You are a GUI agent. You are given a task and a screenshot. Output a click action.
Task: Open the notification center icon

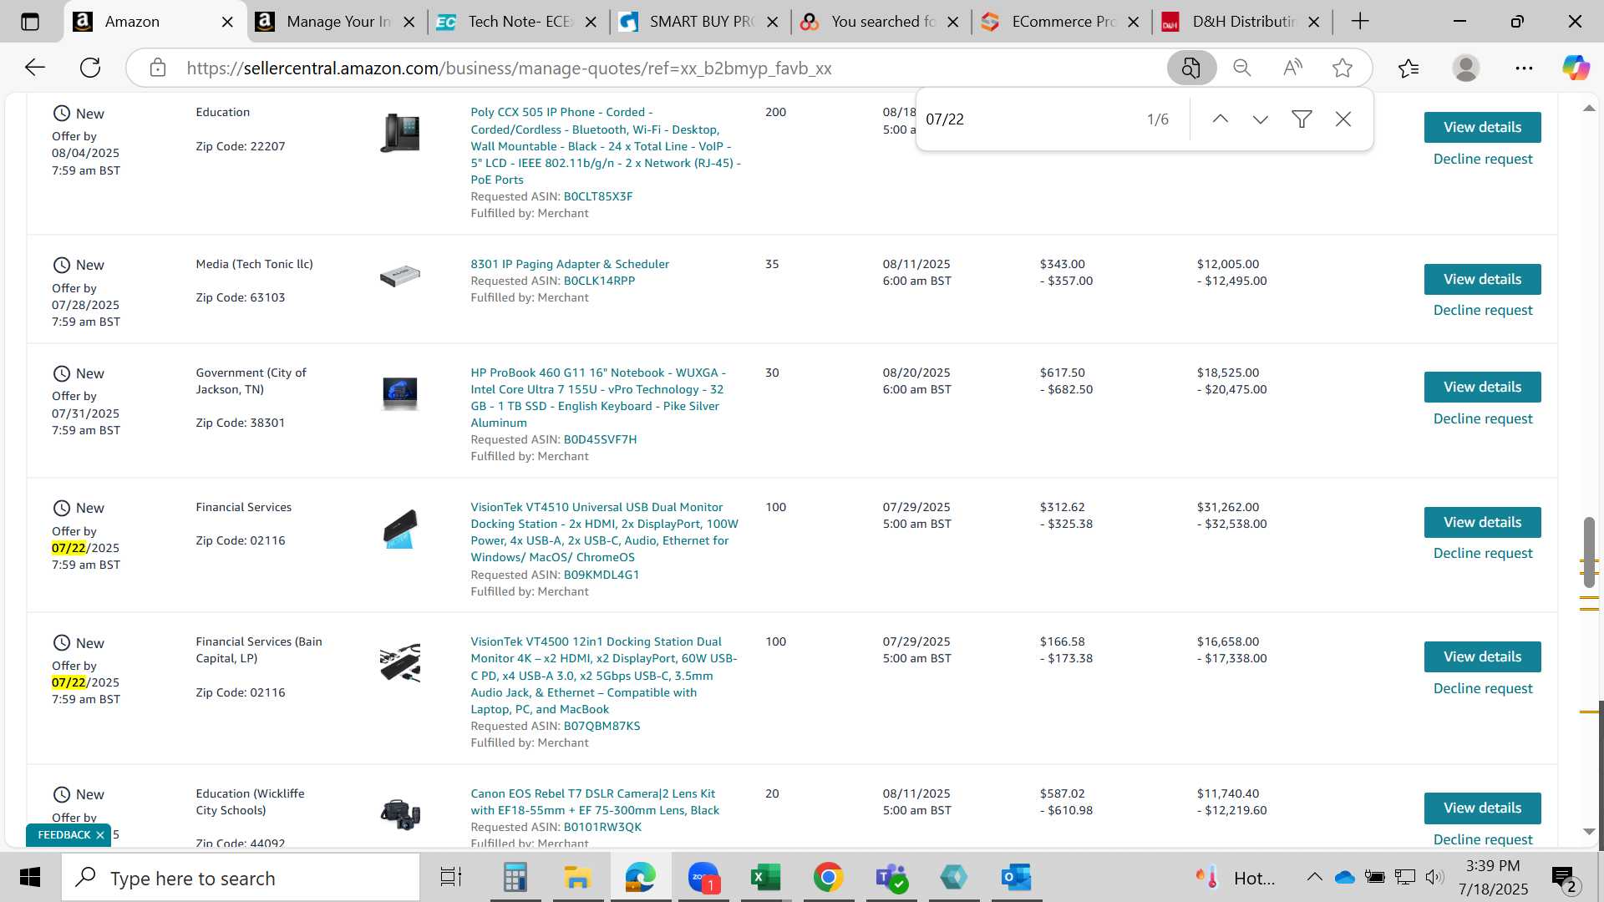pos(1564,878)
